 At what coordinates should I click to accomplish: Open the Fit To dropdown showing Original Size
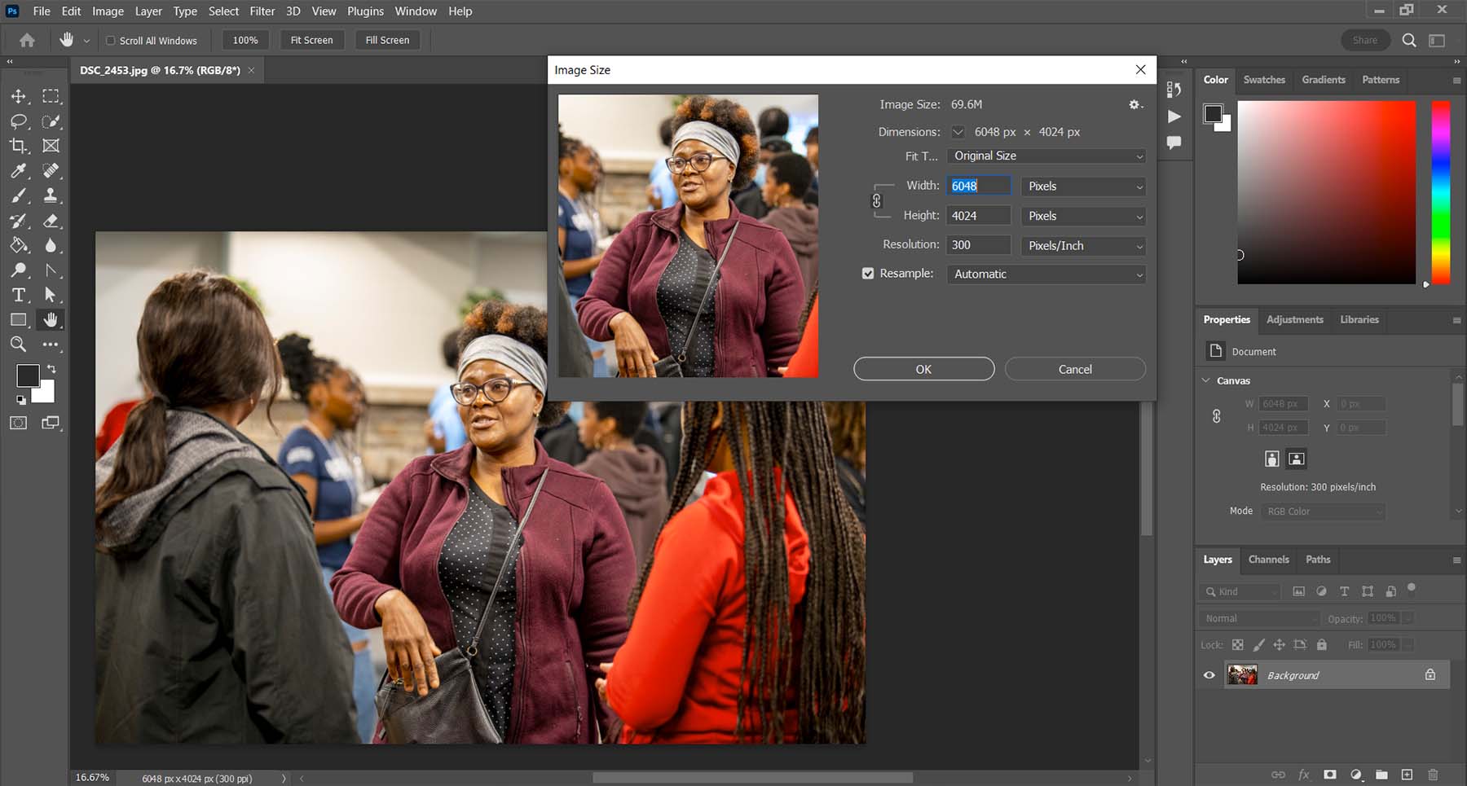pyautogui.click(x=1046, y=156)
